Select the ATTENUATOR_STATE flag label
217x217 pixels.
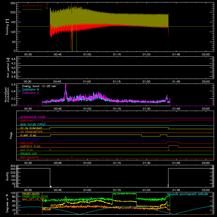(x=33, y=117)
